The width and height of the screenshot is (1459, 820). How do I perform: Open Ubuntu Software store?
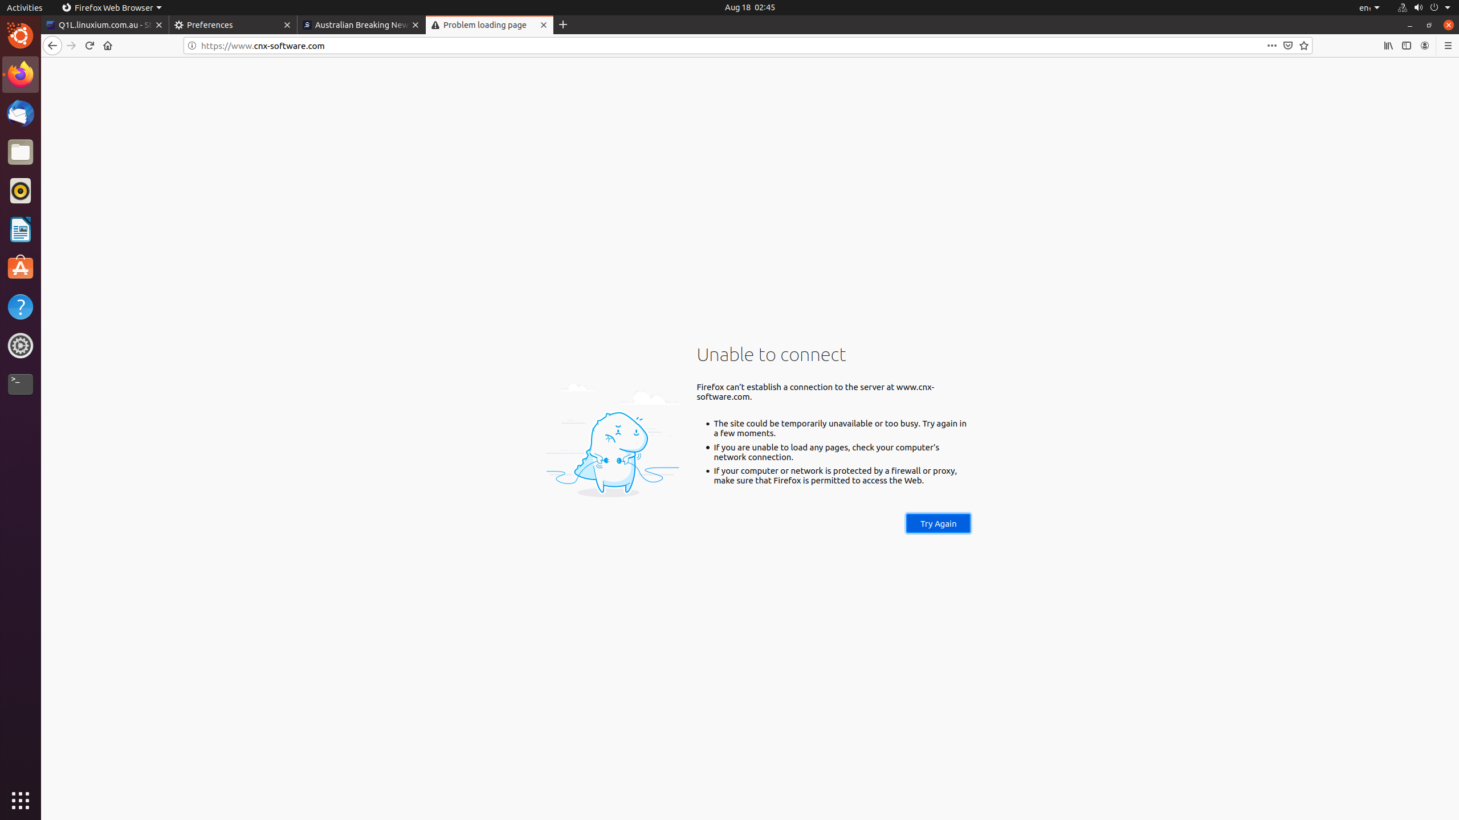tap(21, 268)
